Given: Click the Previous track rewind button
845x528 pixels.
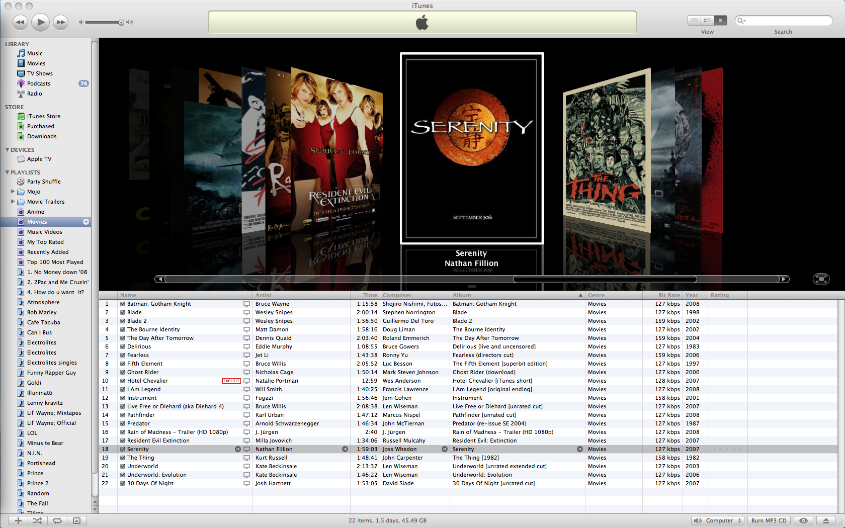Looking at the screenshot, I should point(20,22).
